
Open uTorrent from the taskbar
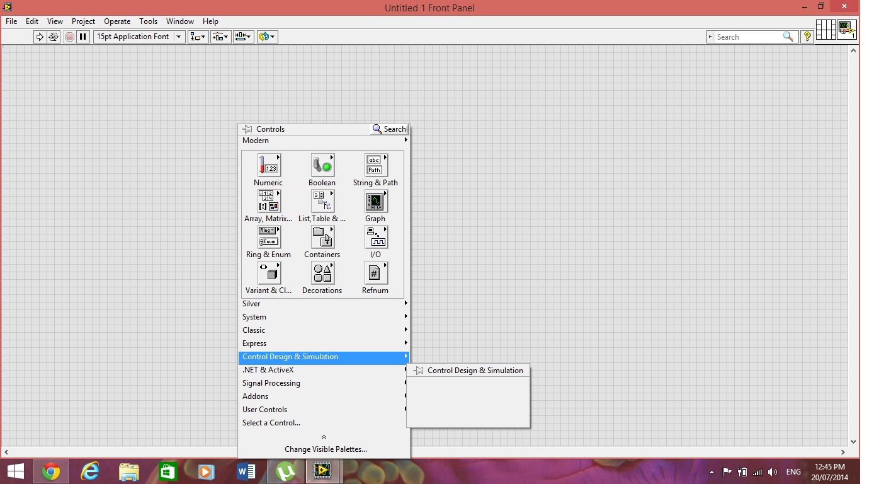pos(285,471)
